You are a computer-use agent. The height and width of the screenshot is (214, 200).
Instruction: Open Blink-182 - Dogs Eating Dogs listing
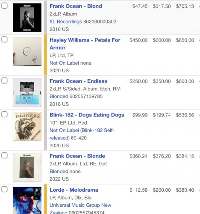[87, 115]
